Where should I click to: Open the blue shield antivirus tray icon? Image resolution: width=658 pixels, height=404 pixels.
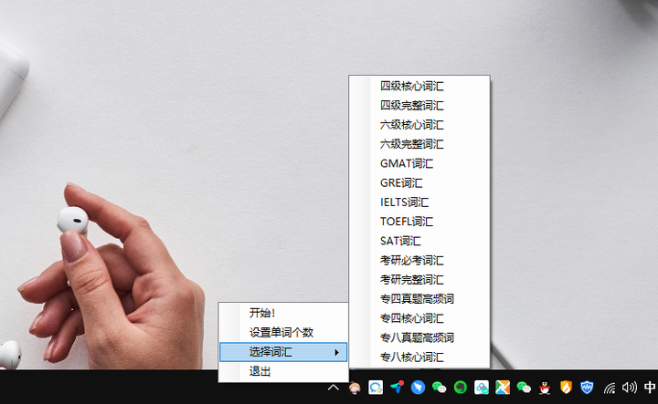tap(587, 388)
